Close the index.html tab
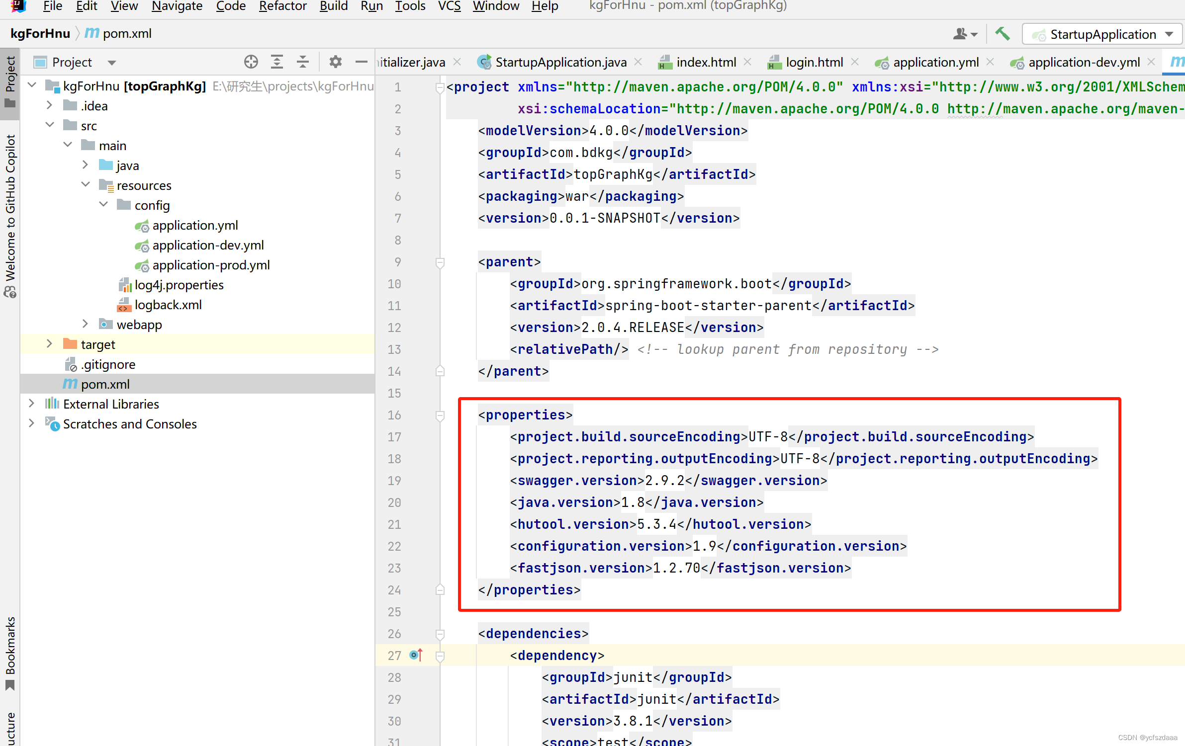Screen dimensions: 1185x746 click(x=747, y=62)
